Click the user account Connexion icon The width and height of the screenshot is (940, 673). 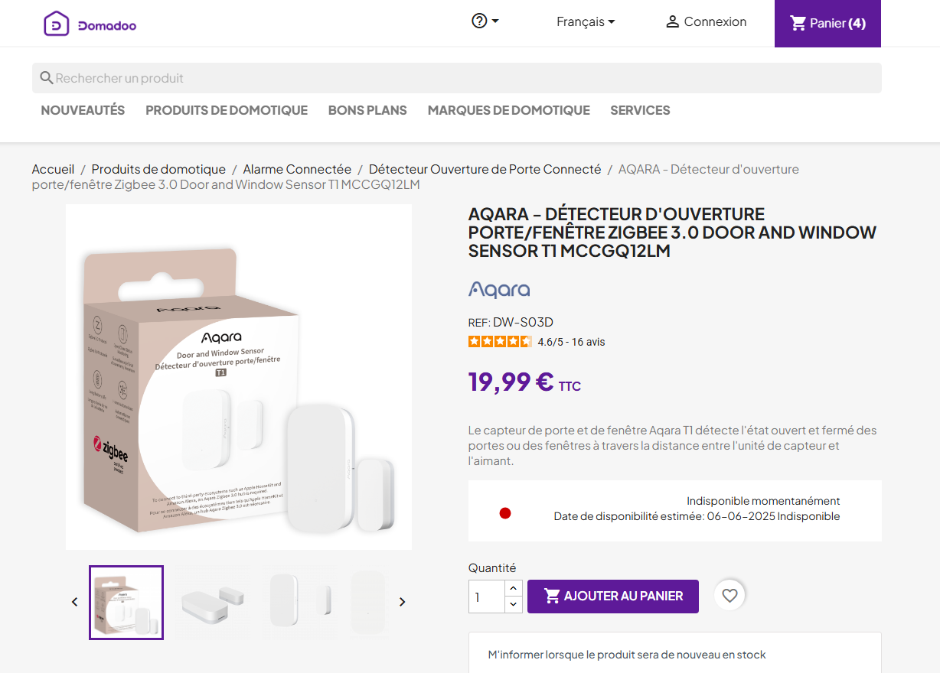672,22
